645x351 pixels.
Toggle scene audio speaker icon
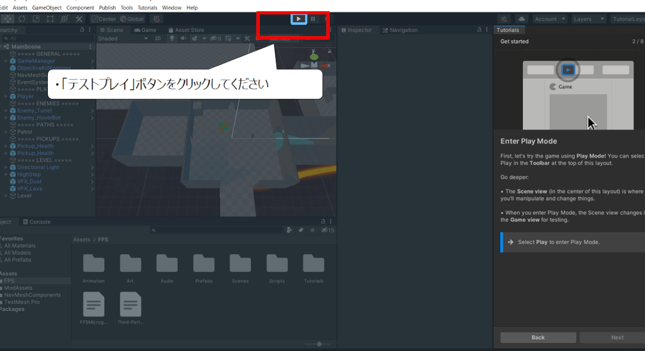coord(183,39)
